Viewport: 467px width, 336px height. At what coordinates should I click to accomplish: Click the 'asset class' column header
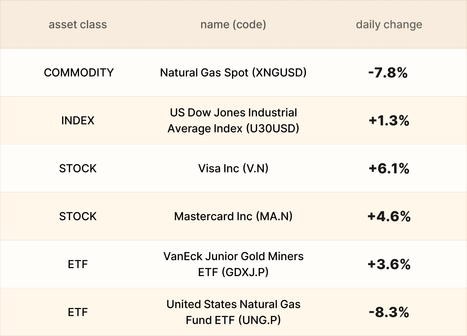78,25
